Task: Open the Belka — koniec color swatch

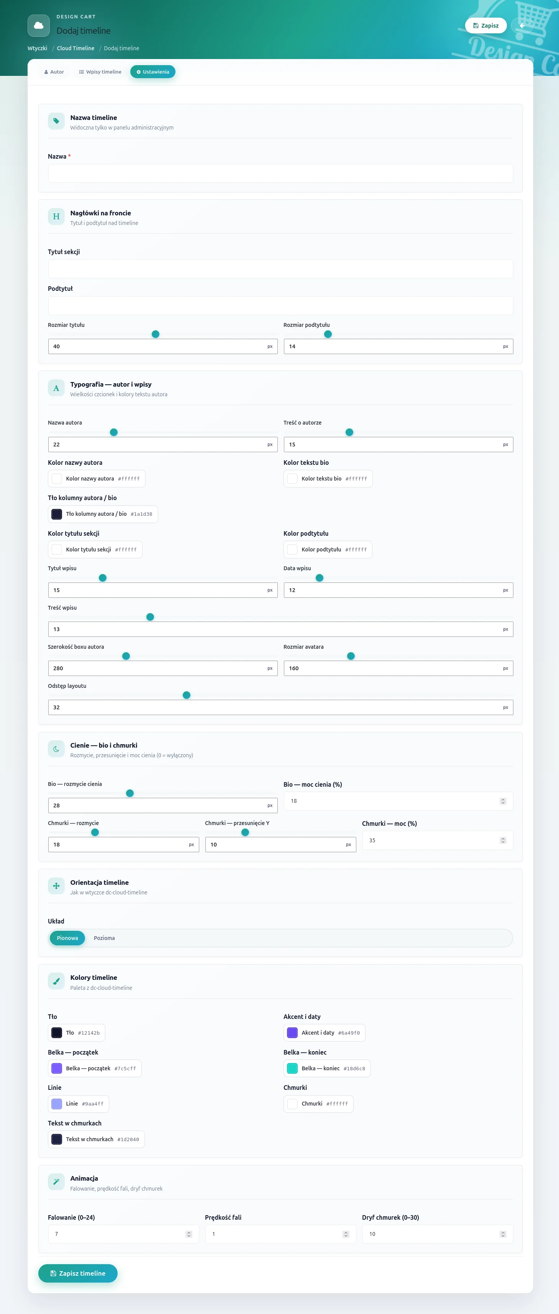Action: [x=292, y=1068]
